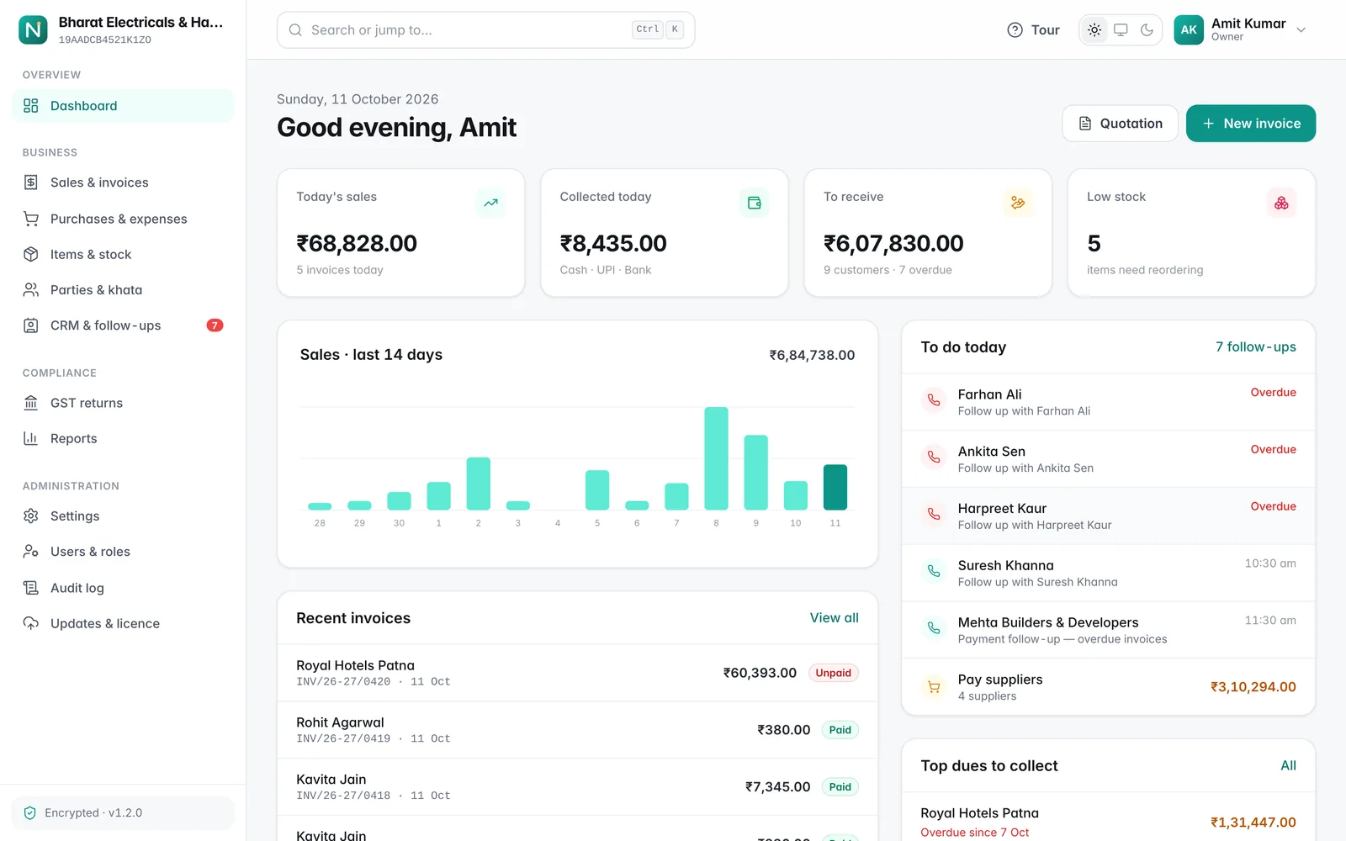
Task: Click the ₹68,828.00 today's sales value
Action: (x=357, y=244)
